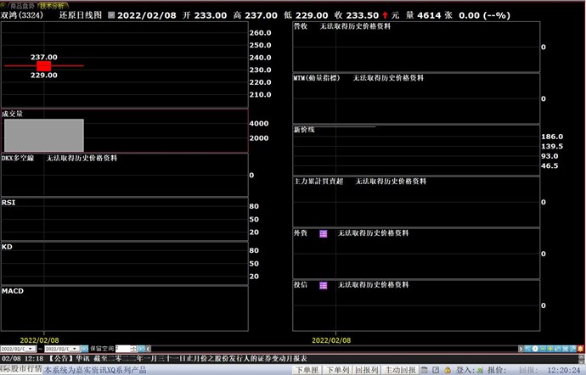
Task: Toggle the 主动回报 button
Action: coord(401,370)
